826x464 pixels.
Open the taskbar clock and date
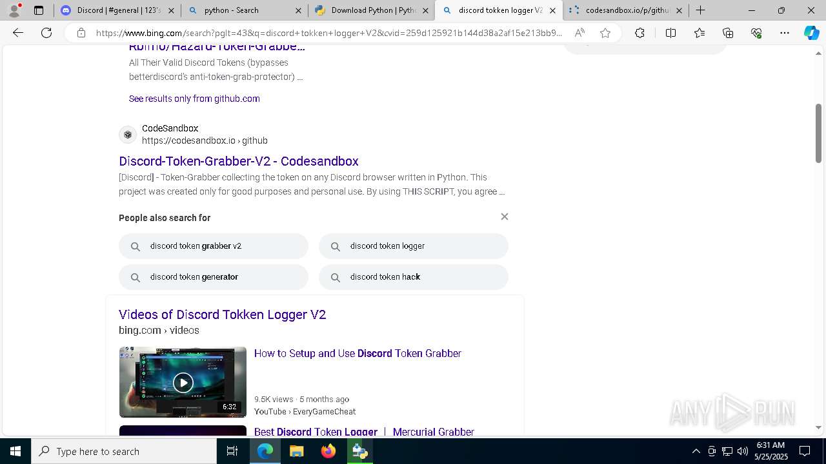click(770, 451)
